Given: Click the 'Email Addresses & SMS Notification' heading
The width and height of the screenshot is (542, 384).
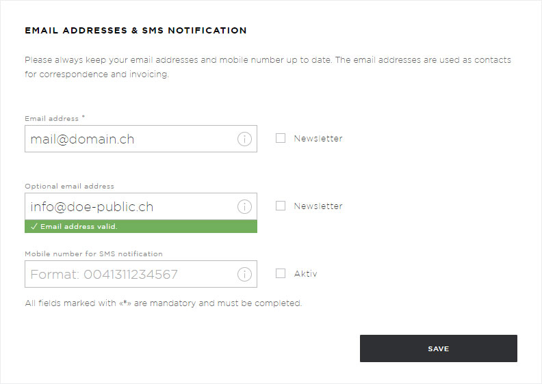Looking at the screenshot, I should (x=135, y=30).
